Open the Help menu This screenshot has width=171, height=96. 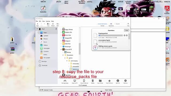(x=52, y=21)
